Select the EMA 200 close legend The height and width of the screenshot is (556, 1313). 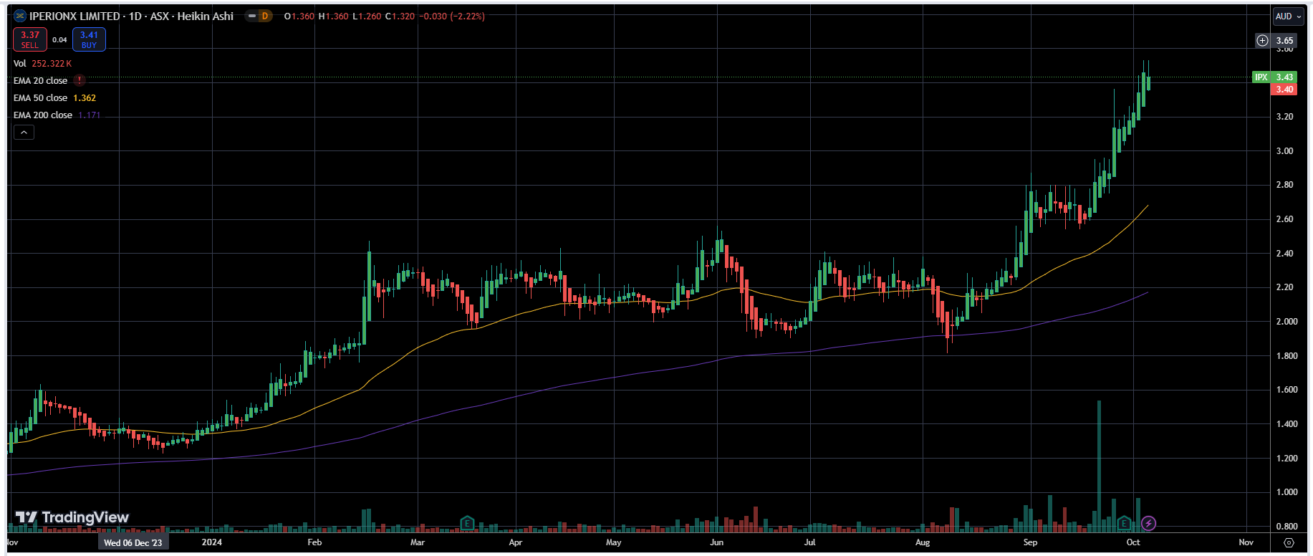[43, 115]
